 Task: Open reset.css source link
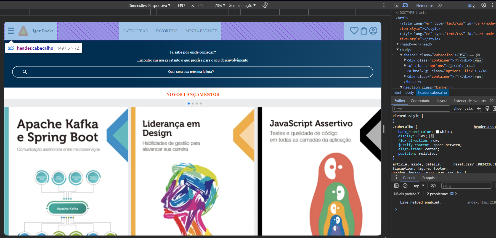pyautogui.click(x=474, y=164)
